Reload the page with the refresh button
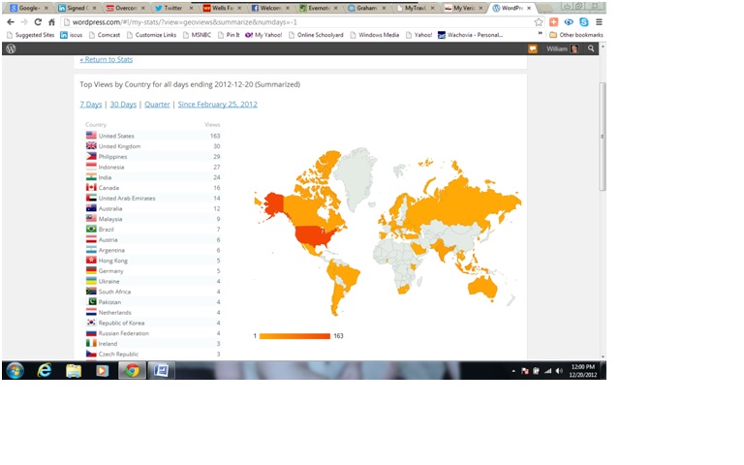 coord(37,21)
